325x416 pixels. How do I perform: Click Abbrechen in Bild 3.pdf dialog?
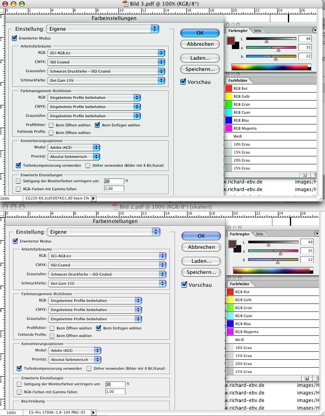[x=200, y=44]
